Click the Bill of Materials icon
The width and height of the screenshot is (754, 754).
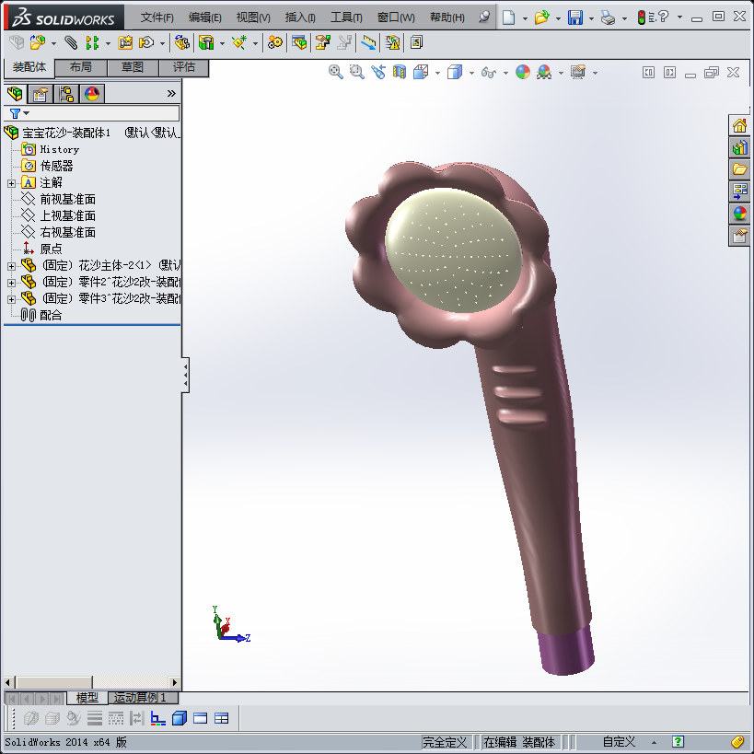coord(299,42)
